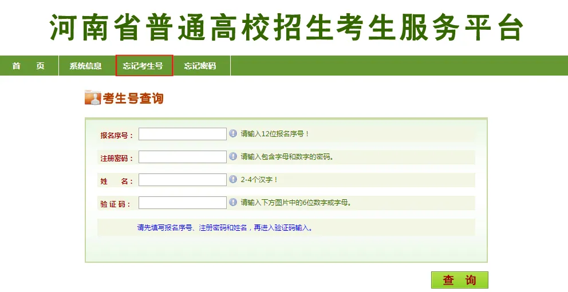This screenshot has width=568, height=292.
Task: Click the 验证码 field label
Action: pos(116,204)
